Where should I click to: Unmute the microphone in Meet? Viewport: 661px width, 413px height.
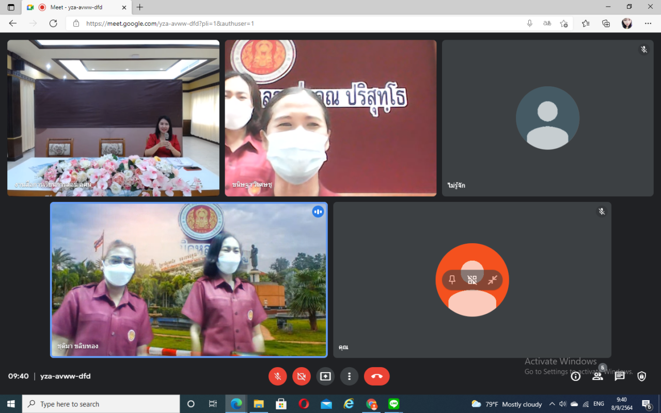[x=277, y=376]
